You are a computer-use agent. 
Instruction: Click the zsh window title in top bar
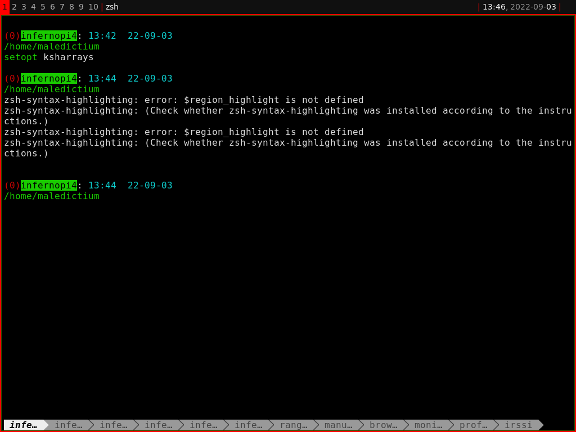112,7
